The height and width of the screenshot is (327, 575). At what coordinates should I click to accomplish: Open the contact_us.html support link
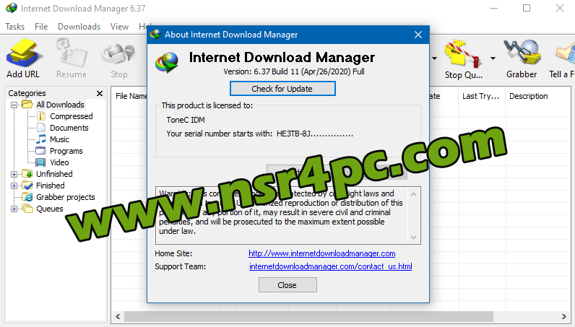330,266
